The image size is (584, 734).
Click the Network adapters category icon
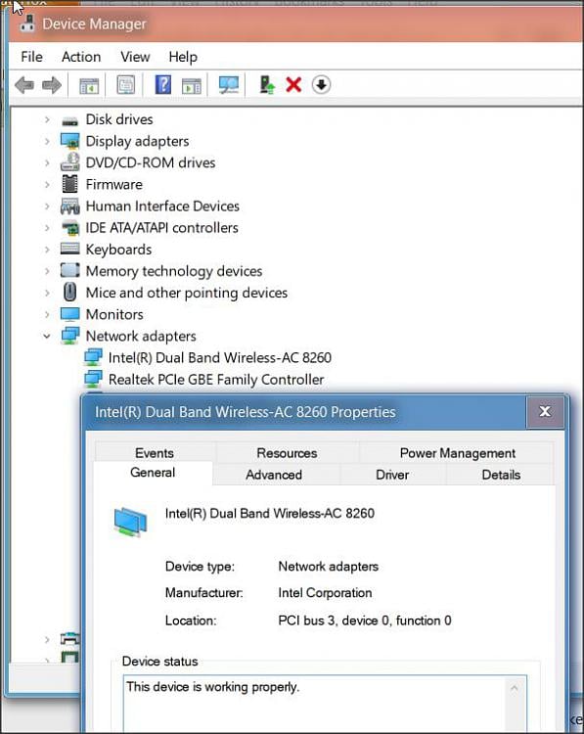point(70,335)
